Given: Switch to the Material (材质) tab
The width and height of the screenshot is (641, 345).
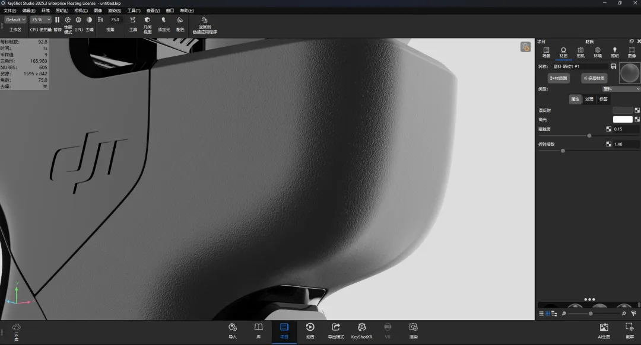Looking at the screenshot, I should 563,52.
